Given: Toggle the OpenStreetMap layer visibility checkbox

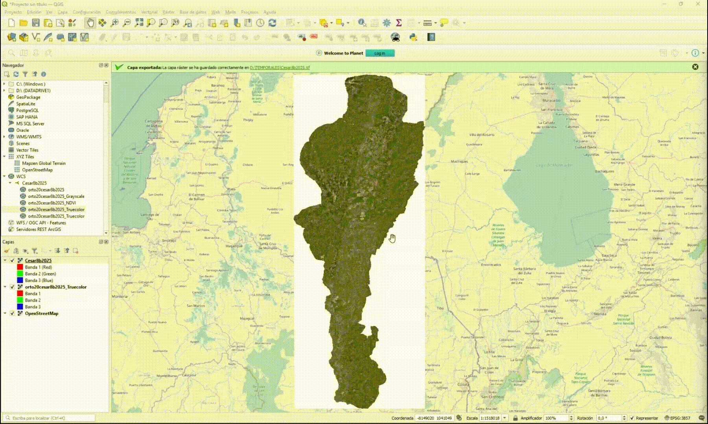Looking at the screenshot, I should coord(12,314).
